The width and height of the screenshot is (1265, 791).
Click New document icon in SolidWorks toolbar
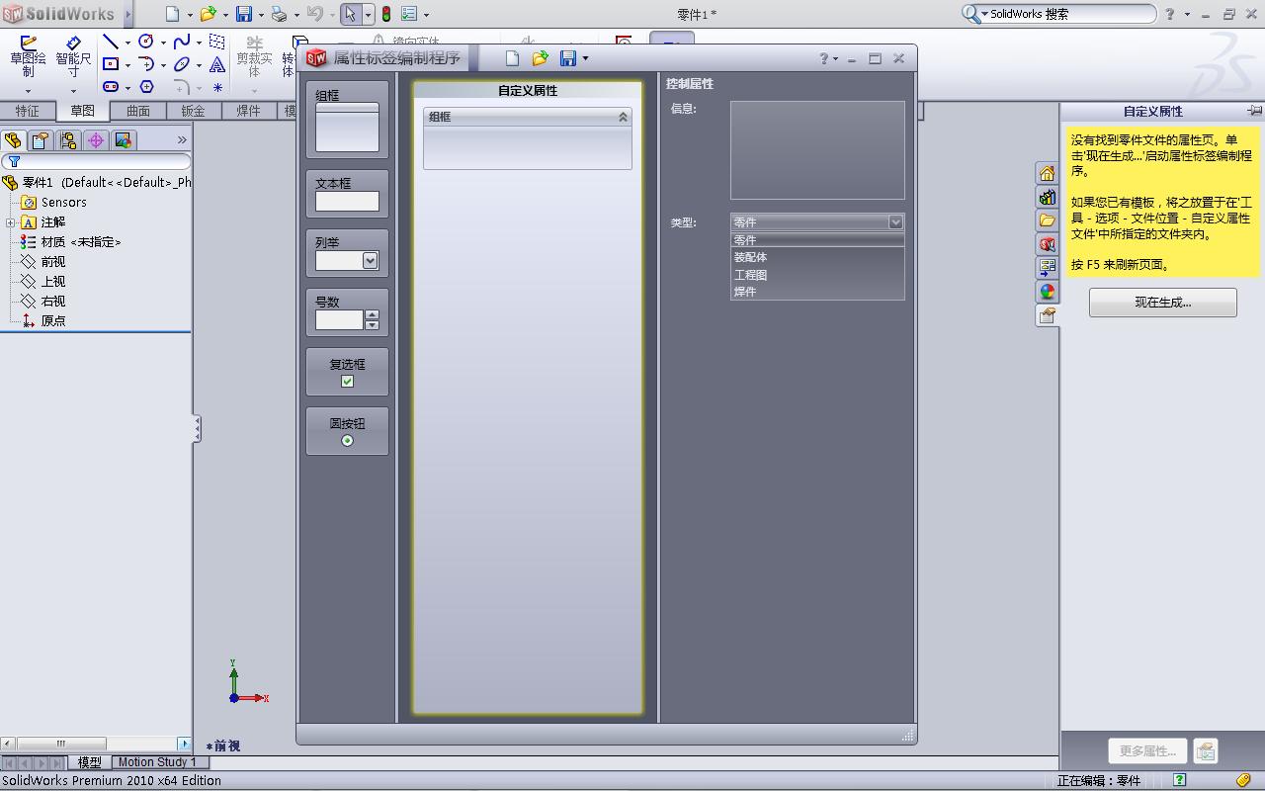172,14
